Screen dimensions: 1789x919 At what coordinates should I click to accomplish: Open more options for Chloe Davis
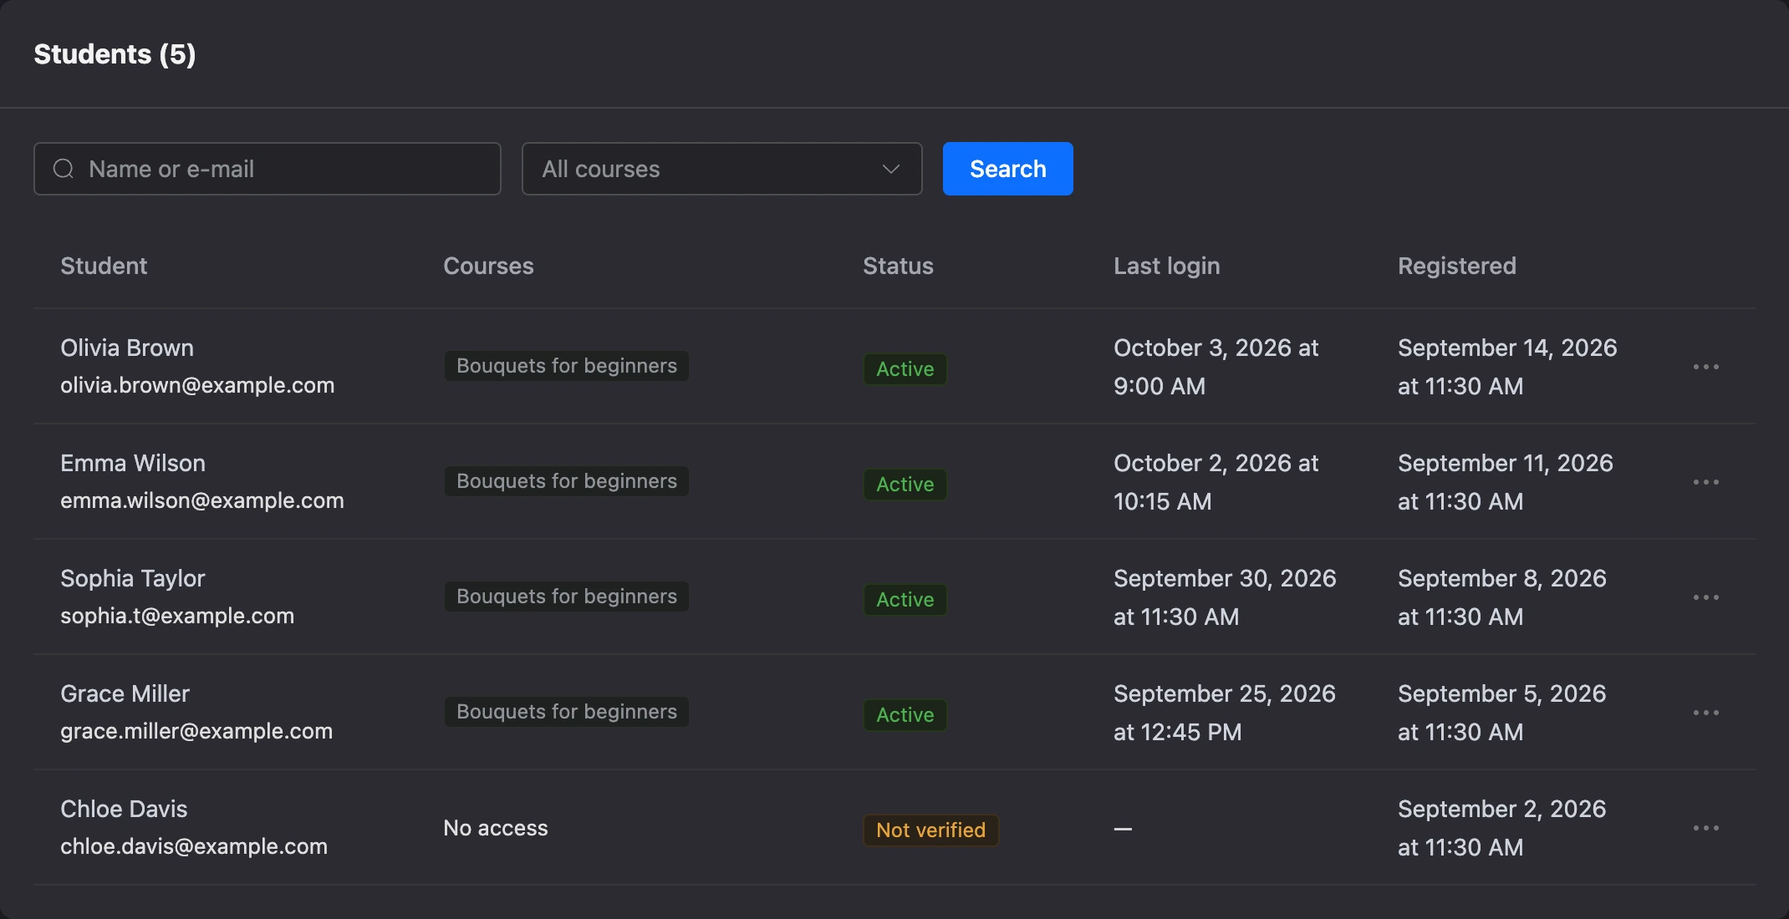pos(1705,828)
